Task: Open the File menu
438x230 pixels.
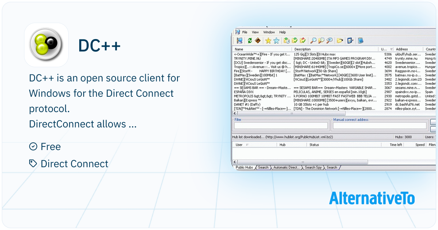Action: coord(245,32)
